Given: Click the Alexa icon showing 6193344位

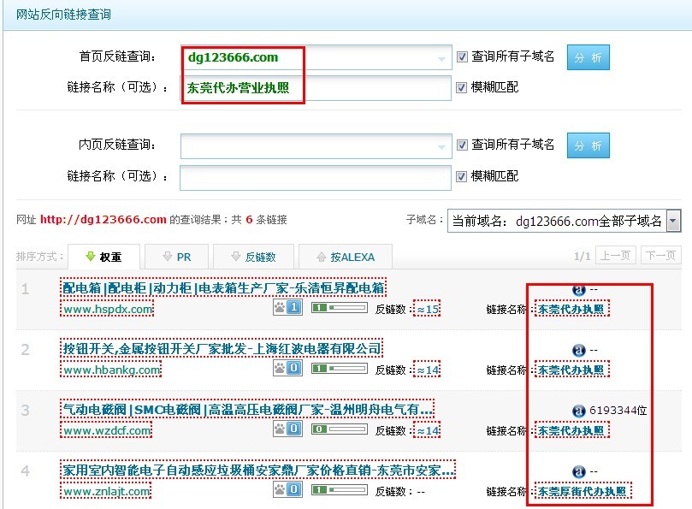Looking at the screenshot, I should [578, 411].
